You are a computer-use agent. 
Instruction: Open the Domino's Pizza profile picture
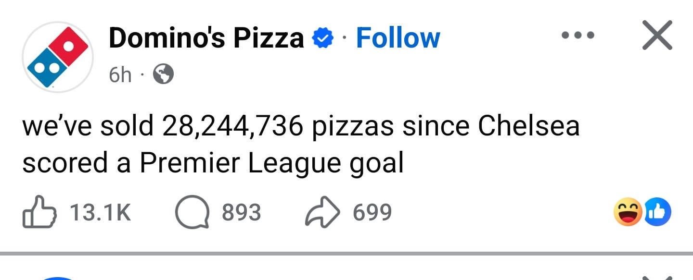57,57
